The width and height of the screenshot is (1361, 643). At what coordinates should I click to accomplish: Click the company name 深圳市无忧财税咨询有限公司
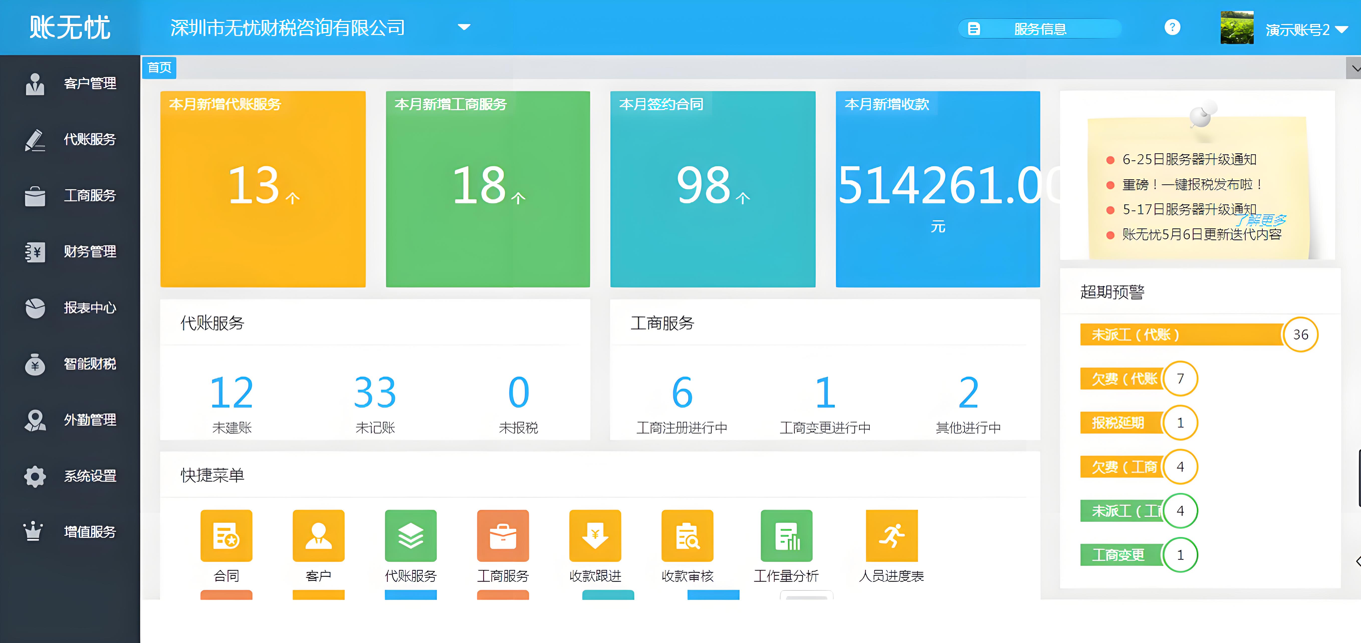pos(287,28)
